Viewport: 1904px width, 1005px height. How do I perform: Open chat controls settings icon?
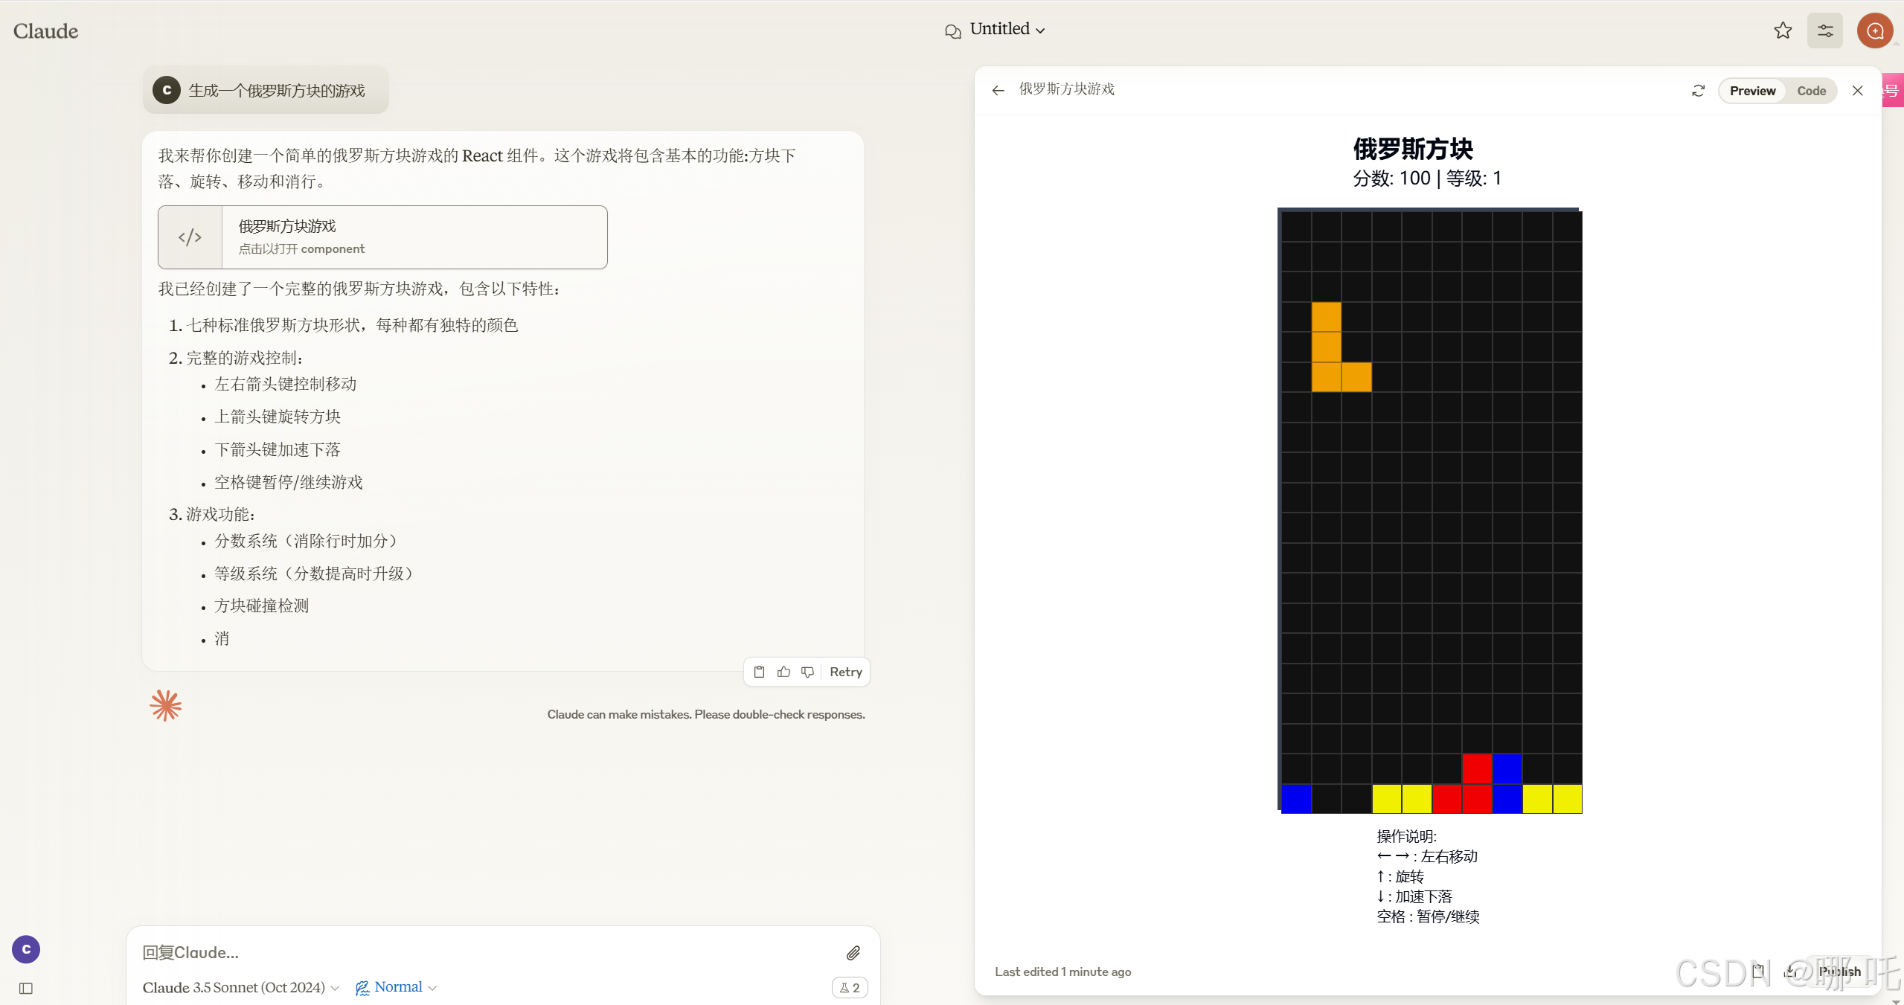(x=1825, y=30)
